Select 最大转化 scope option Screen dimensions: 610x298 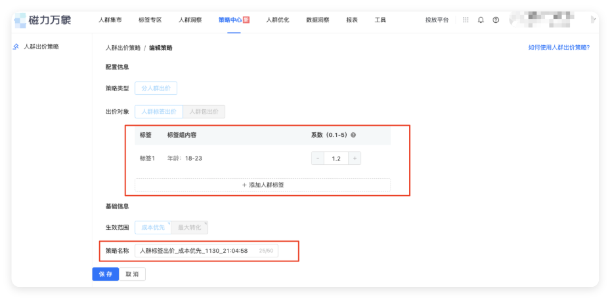click(190, 228)
